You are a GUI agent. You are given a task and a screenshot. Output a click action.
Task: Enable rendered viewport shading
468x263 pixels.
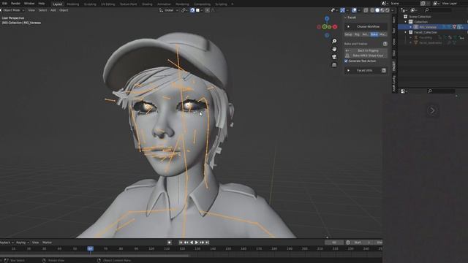pos(388,10)
